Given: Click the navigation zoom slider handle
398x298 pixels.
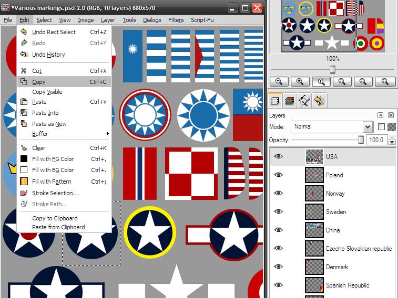Looking at the screenshot, I should [332, 69].
